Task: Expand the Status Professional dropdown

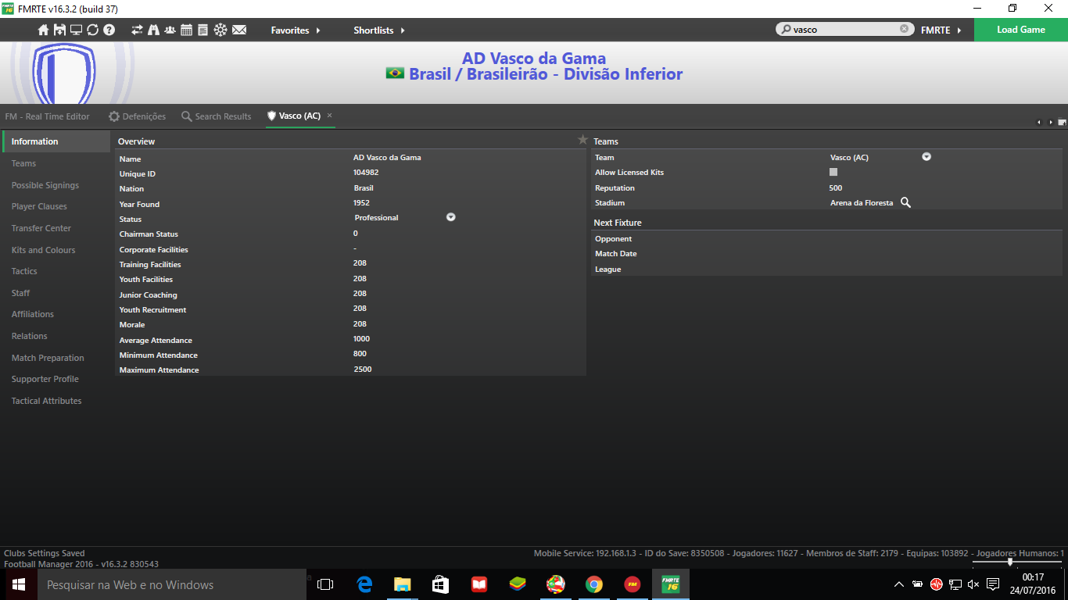Action: pos(450,217)
